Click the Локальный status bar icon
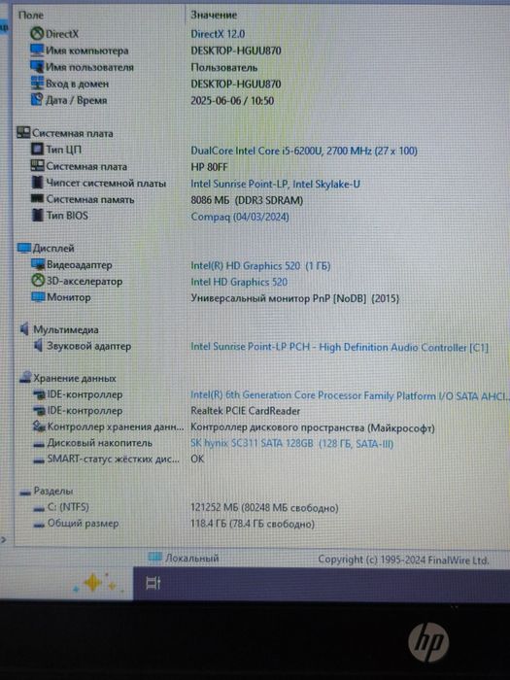This screenshot has width=510, height=680. (x=154, y=557)
